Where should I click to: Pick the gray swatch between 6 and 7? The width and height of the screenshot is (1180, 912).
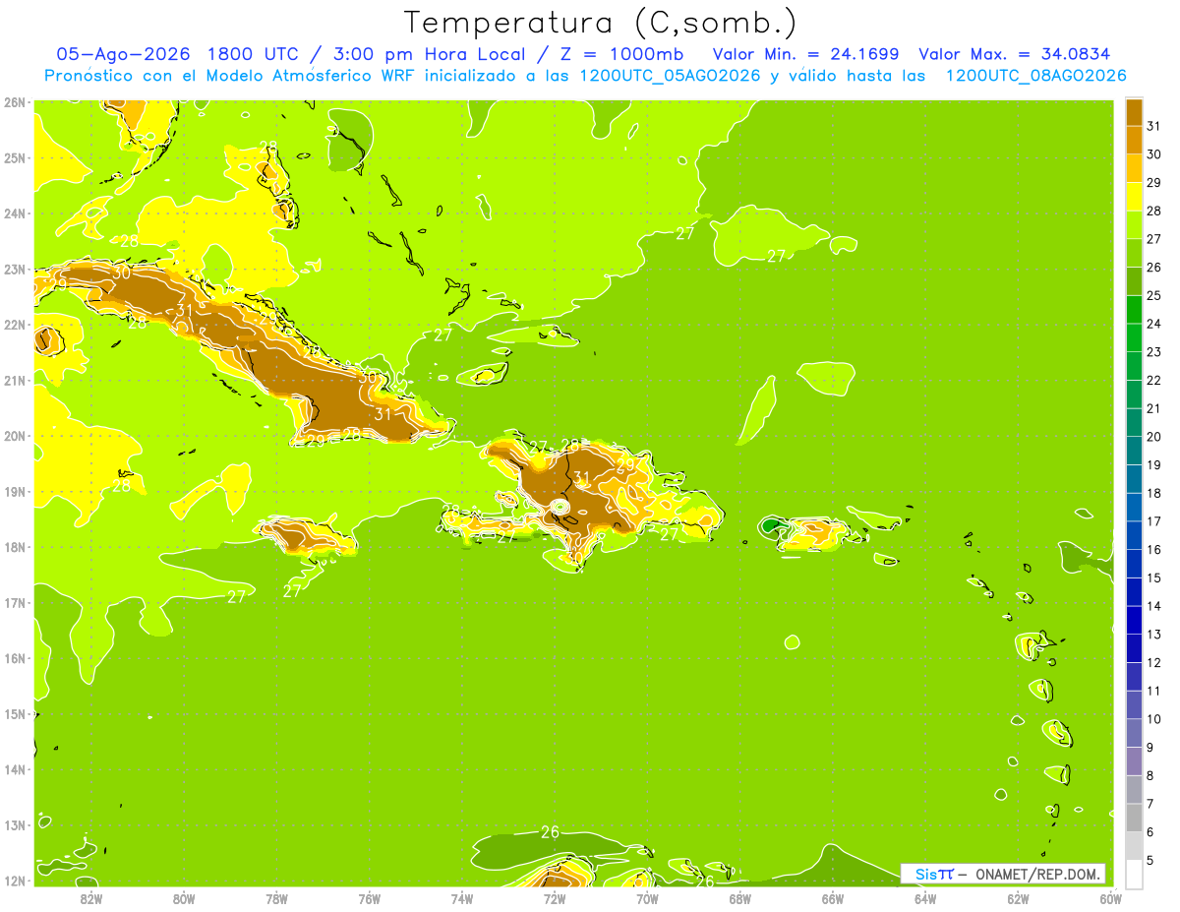click(x=1134, y=818)
